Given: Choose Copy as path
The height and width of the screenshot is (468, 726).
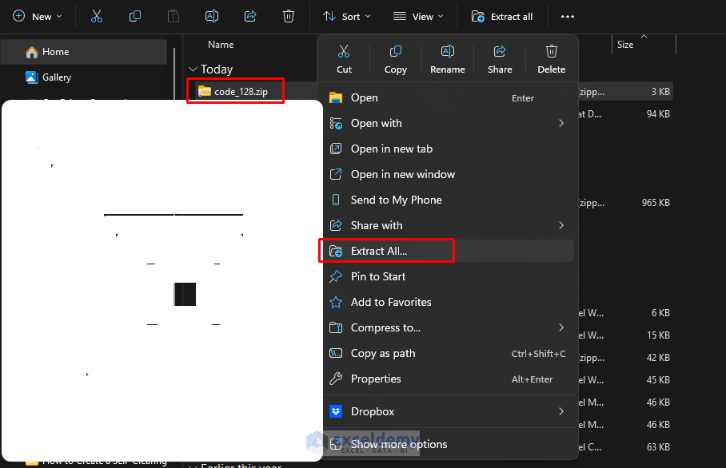Looking at the screenshot, I should click(449, 353).
